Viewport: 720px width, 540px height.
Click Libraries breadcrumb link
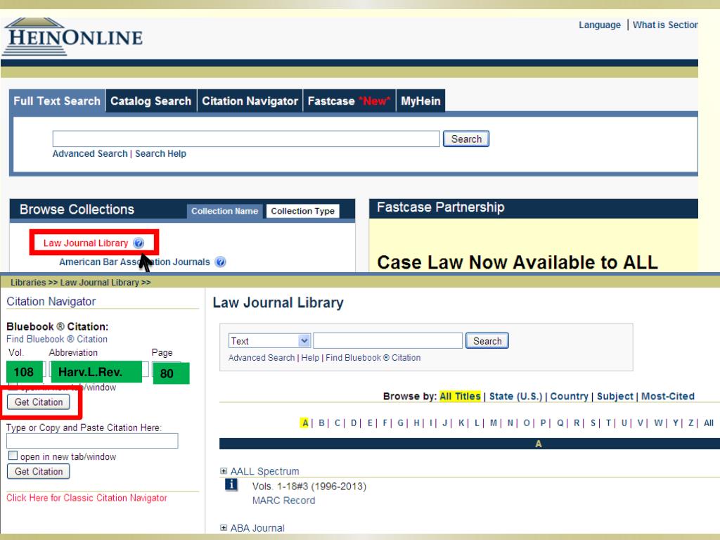point(28,283)
